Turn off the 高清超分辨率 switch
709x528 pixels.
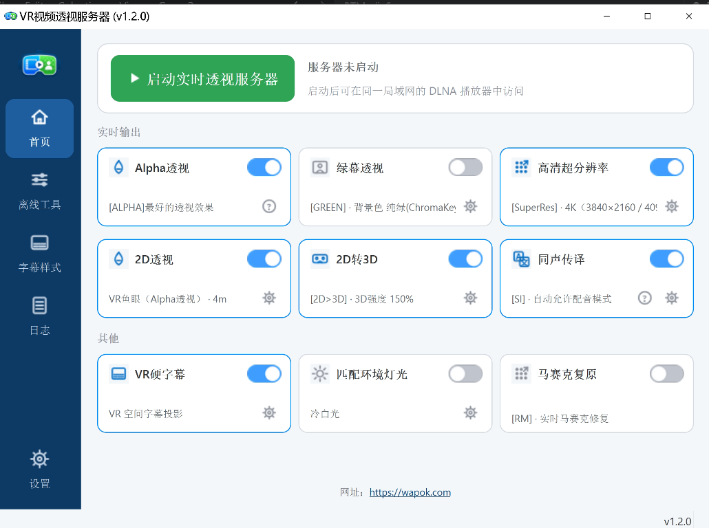(666, 168)
